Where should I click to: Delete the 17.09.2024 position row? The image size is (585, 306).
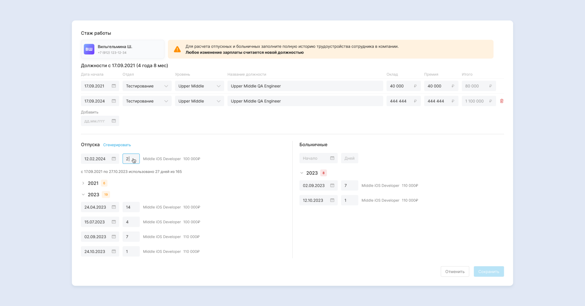tap(501, 101)
